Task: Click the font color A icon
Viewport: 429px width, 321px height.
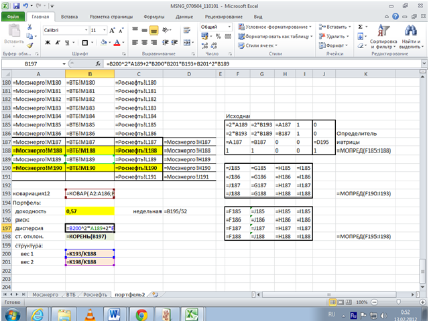Action: tap(117, 42)
